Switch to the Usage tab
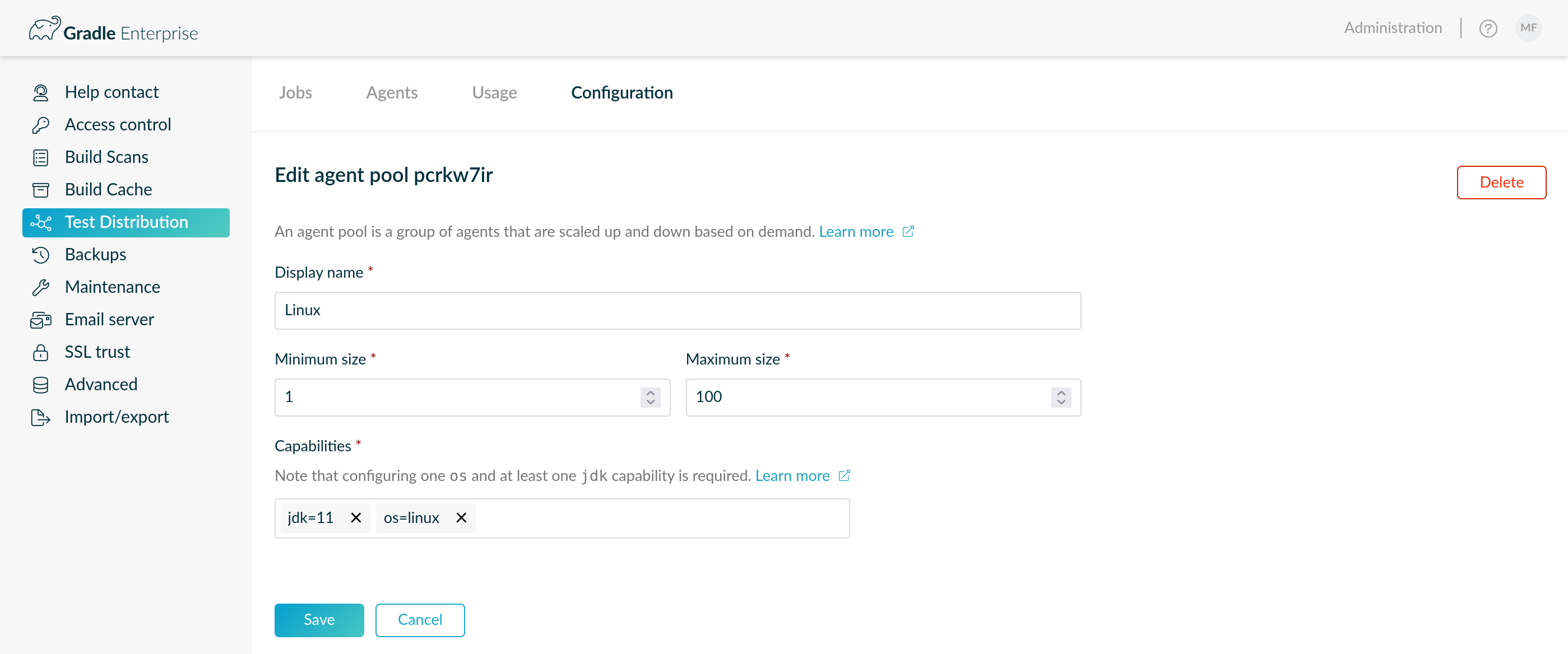This screenshot has height=654, width=1568. tap(494, 92)
